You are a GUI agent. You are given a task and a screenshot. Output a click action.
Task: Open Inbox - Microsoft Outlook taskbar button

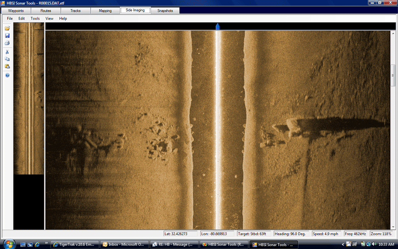[124, 244]
